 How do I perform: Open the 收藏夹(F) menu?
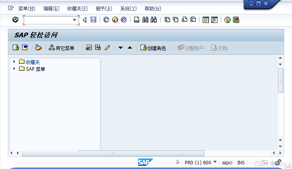tap(78, 9)
